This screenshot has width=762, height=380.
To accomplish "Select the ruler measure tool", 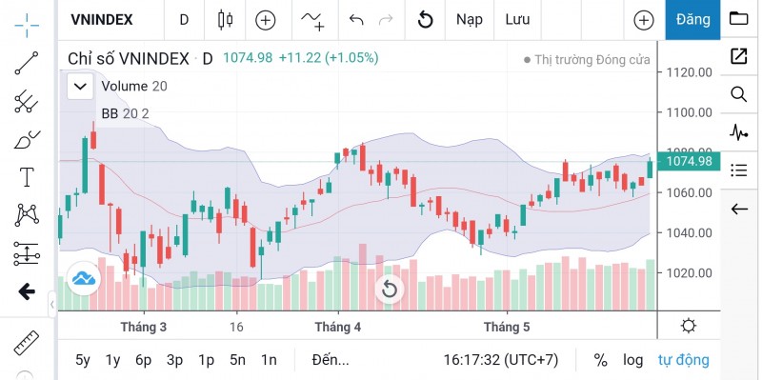I will [x=27, y=343].
